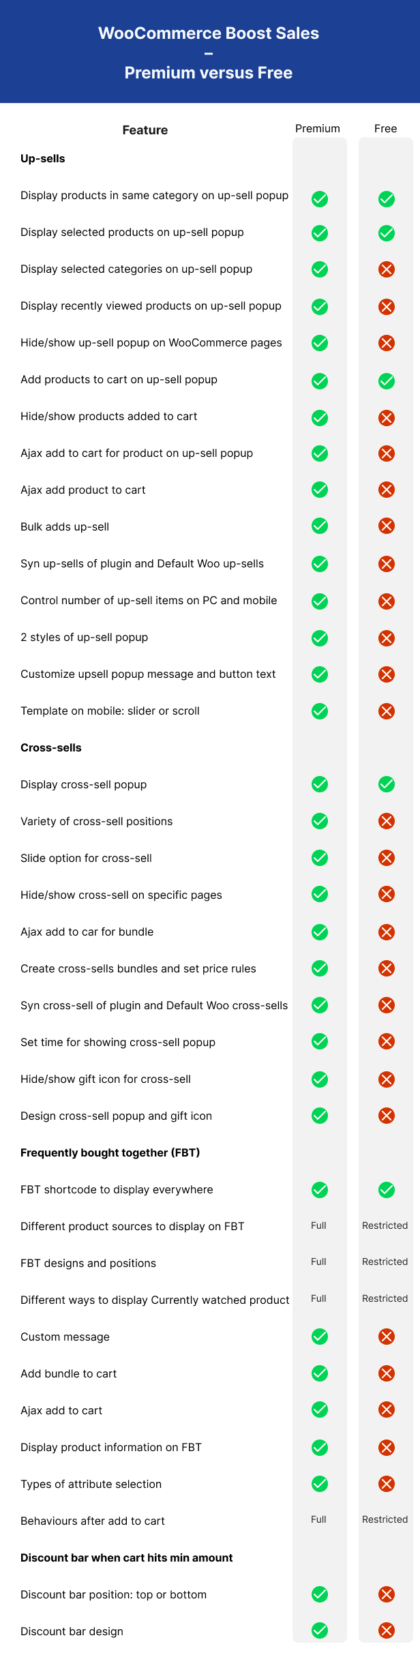Click Frequently bought together (FBT) heading
The image size is (420, 1655).
[110, 1153]
